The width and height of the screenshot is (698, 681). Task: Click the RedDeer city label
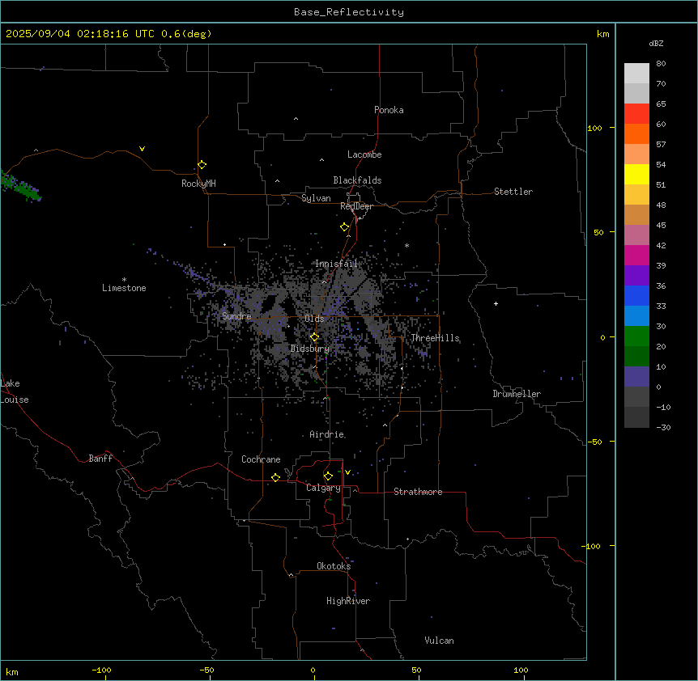point(356,206)
